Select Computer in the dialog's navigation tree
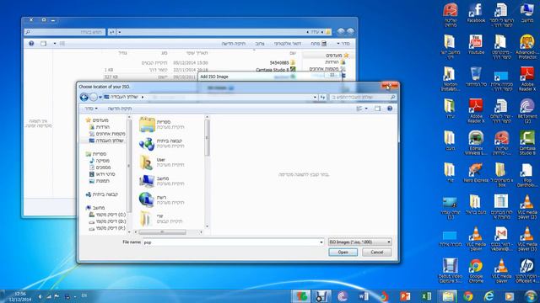 click(95, 208)
